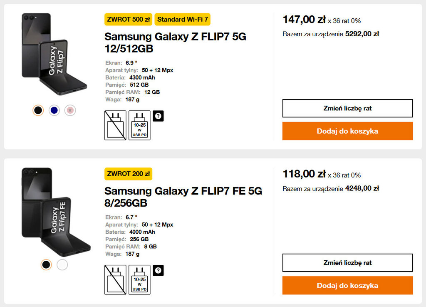
Task: Click the 10-25 W USB PD icon for Z FLIP7 FE
Action: coord(139,280)
